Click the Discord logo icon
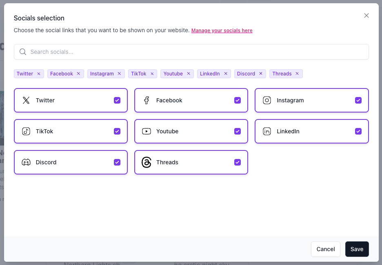The height and width of the screenshot is (265, 382). click(x=26, y=162)
